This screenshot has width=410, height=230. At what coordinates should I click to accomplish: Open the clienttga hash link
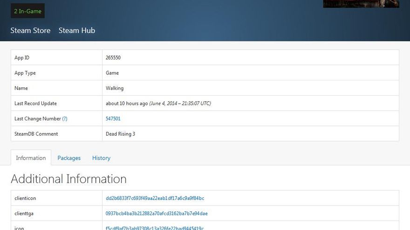157,214
